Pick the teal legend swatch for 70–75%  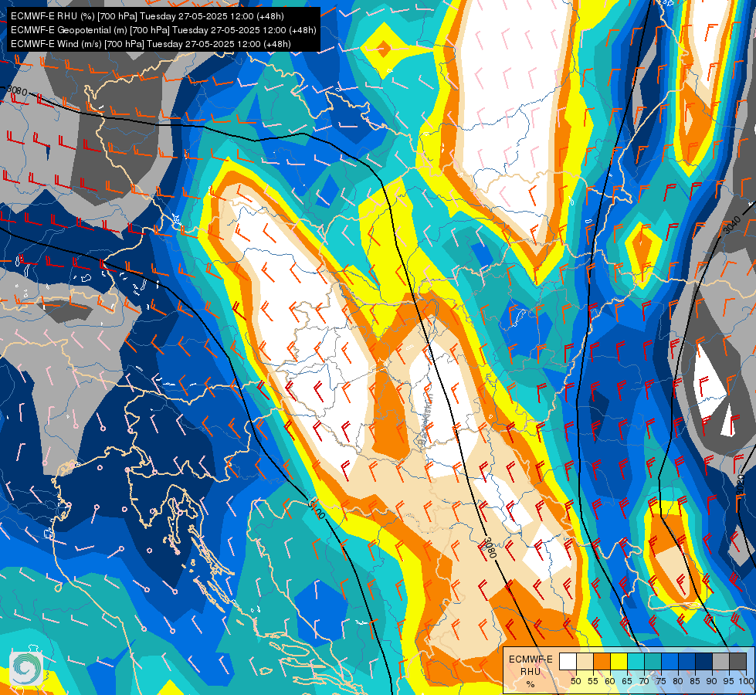coord(653,661)
